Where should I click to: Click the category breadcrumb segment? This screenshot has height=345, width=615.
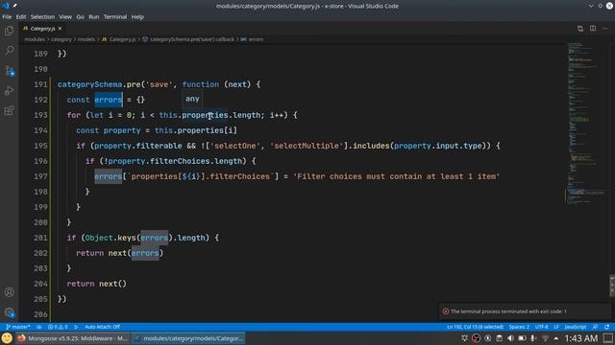tap(61, 39)
